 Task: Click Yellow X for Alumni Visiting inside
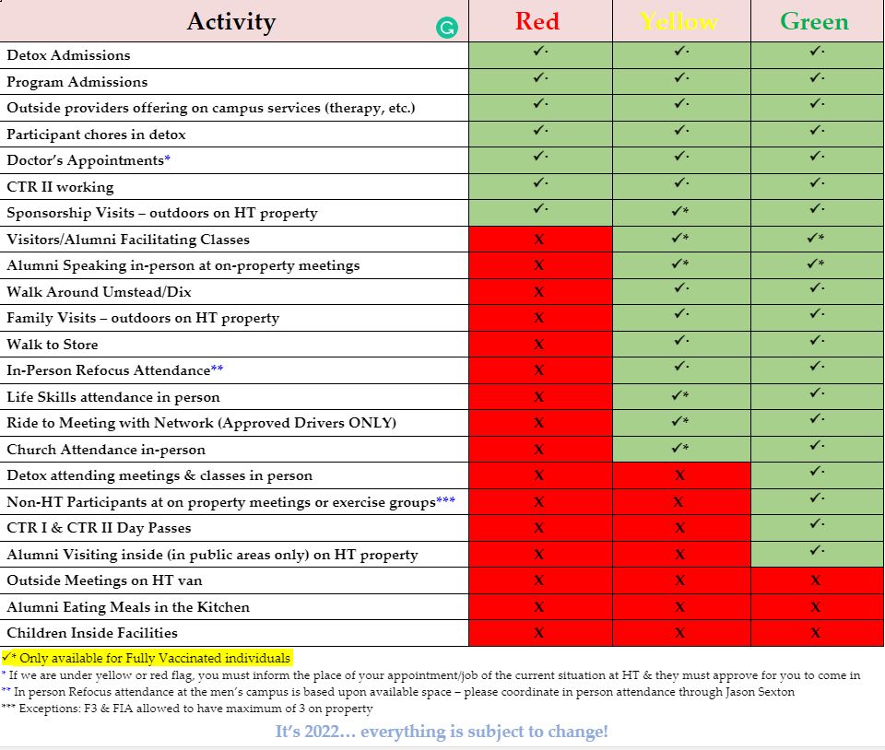tap(679, 555)
